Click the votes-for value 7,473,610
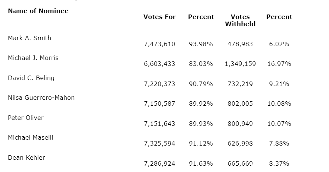Viewport: 329px width, 172px height. pos(159,44)
